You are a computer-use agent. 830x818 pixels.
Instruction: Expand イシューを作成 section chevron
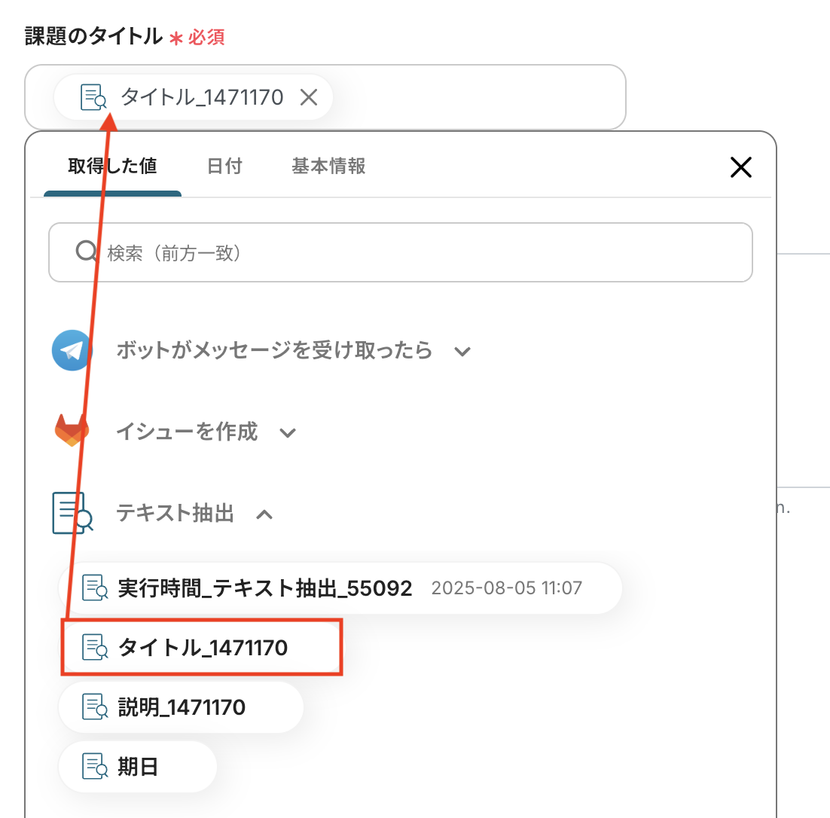(x=288, y=433)
